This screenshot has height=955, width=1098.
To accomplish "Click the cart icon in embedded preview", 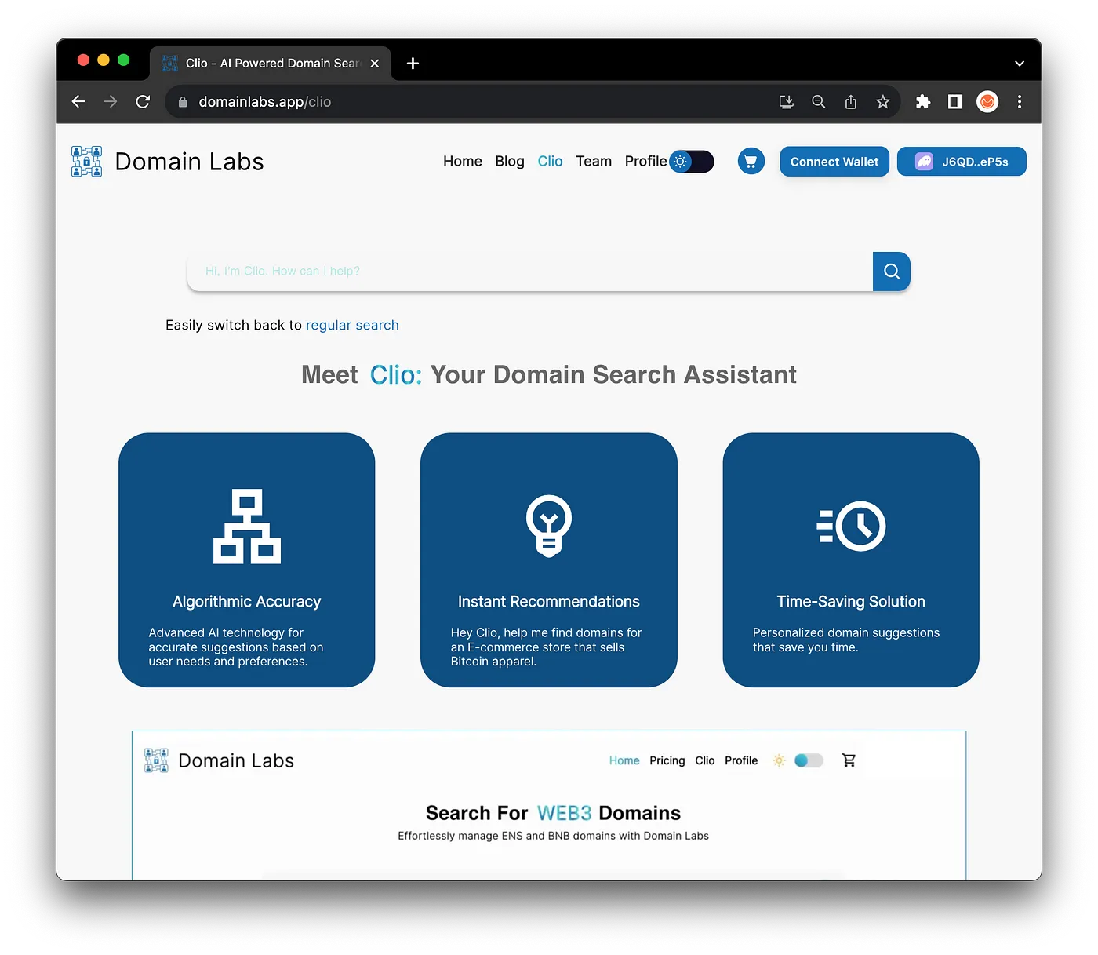I will (849, 760).
